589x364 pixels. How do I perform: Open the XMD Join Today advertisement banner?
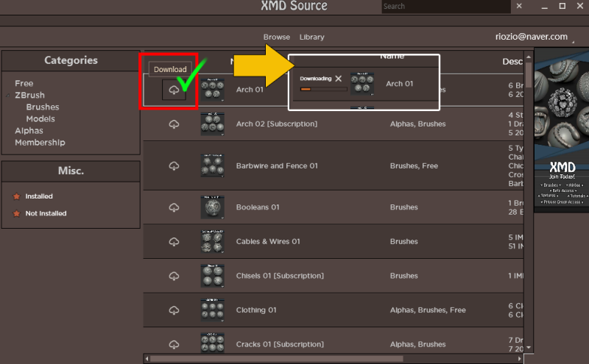[562, 130]
